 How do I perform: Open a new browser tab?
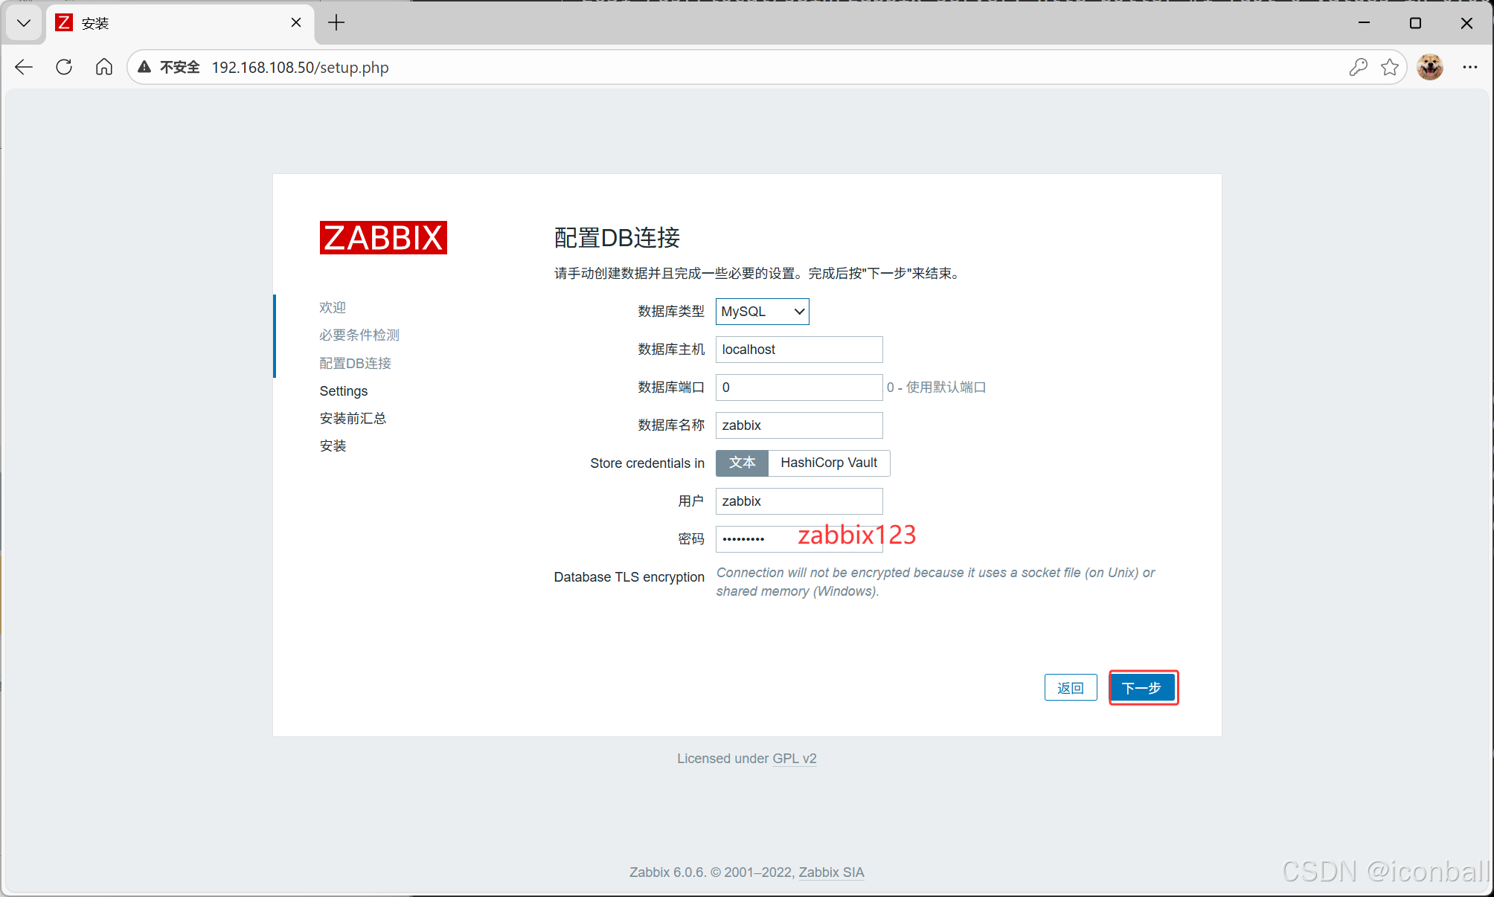[x=336, y=23]
